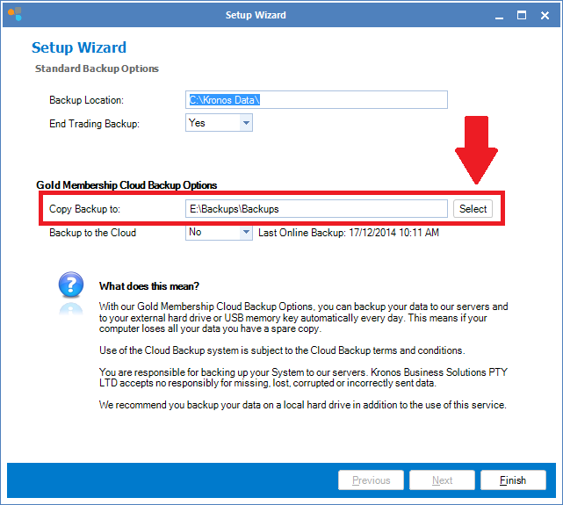563x505 pixels.
Task: Click the 'What does this mean?' heading
Action: coord(149,286)
